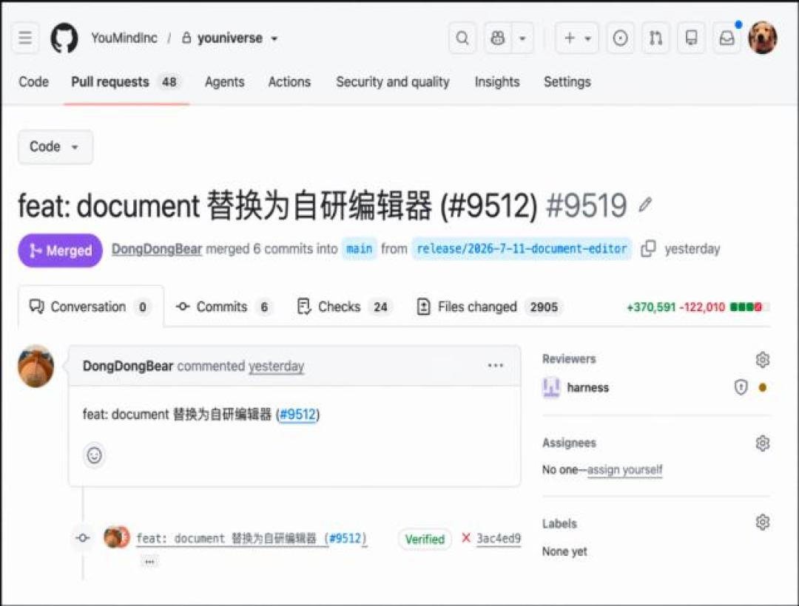Viewport: 799px width, 606px height.
Task: Click the harness reviewer name
Action: coord(588,388)
